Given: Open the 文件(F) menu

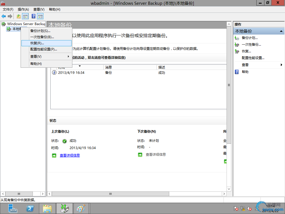Looking at the screenshot, I should (8, 9).
